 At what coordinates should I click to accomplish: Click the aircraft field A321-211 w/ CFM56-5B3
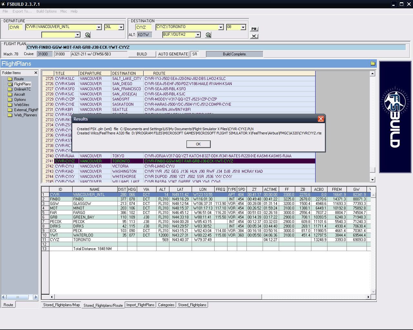coord(99,54)
